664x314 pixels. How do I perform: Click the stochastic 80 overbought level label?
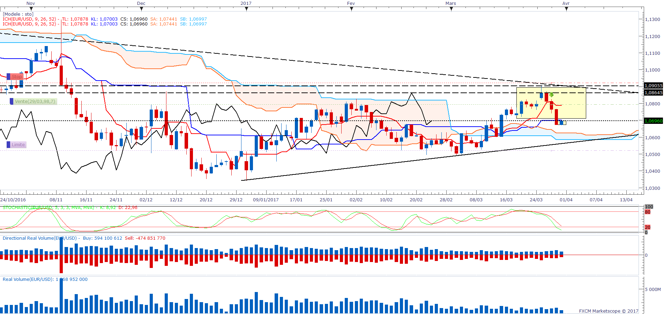648,212
